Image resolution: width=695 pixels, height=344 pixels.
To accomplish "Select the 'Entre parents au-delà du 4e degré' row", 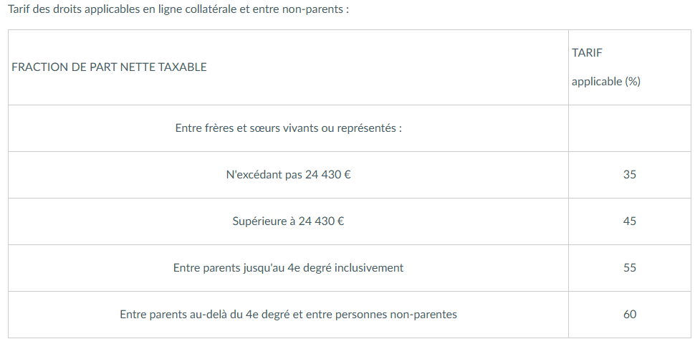I will [288, 315].
